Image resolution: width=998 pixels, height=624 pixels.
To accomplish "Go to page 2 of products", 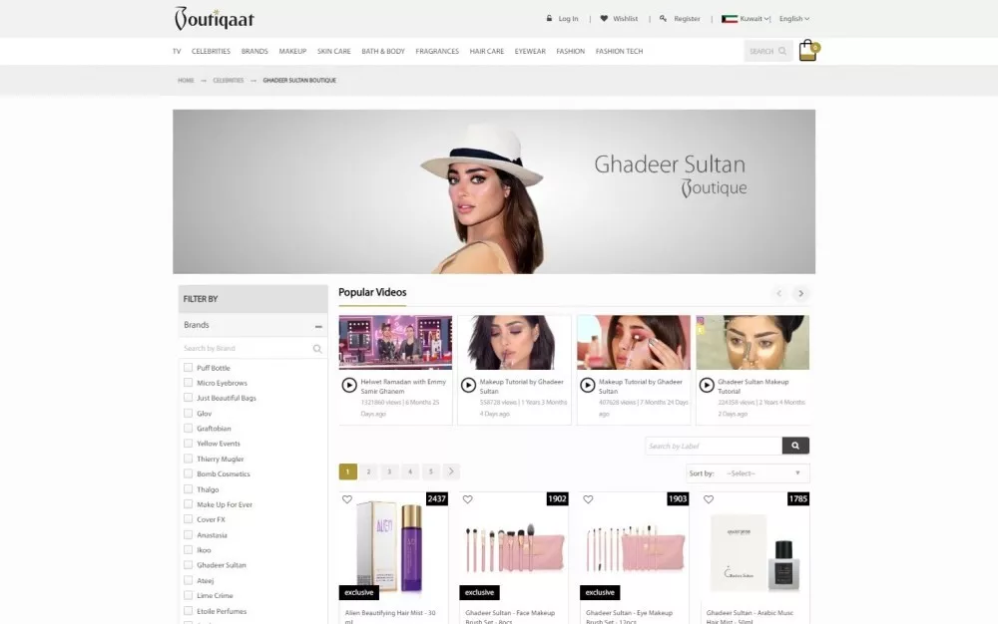I will (x=368, y=471).
